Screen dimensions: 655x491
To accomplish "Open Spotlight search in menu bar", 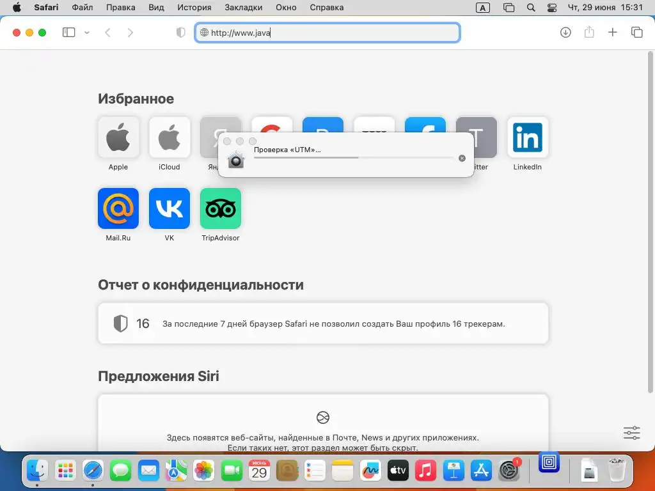I will pyautogui.click(x=531, y=8).
